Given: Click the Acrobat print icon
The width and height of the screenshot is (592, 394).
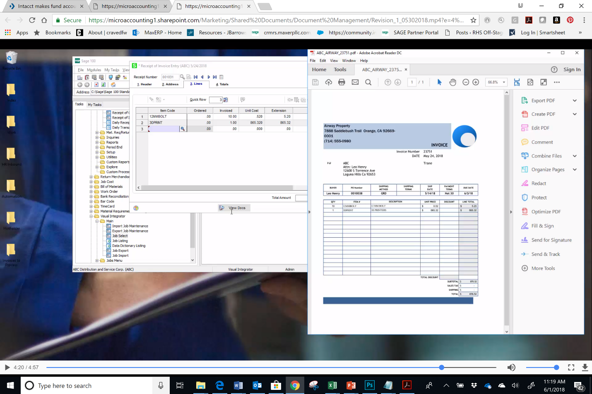Looking at the screenshot, I should [342, 82].
